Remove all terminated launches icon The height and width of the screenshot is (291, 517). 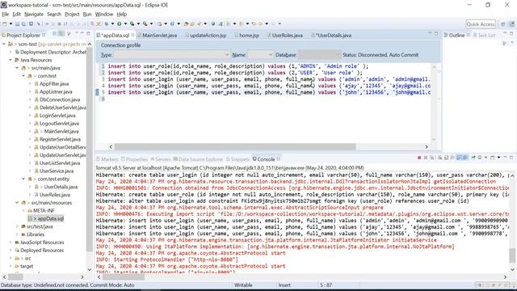click(x=432, y=158)
